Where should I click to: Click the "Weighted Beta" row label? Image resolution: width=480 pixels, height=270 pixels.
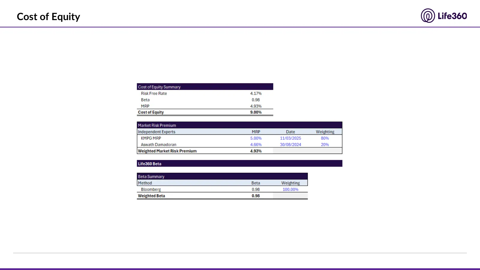(x=151, y=196)
